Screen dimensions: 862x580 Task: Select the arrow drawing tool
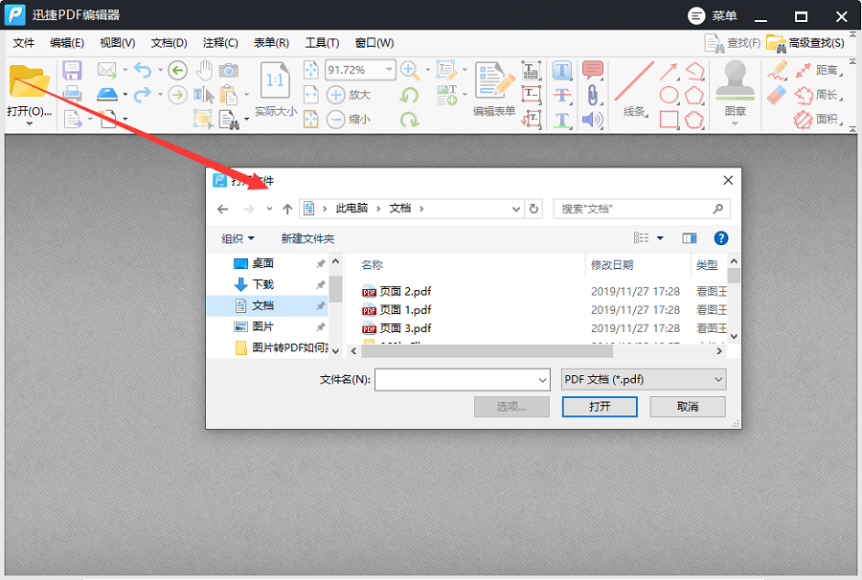(x=669, y=70)
